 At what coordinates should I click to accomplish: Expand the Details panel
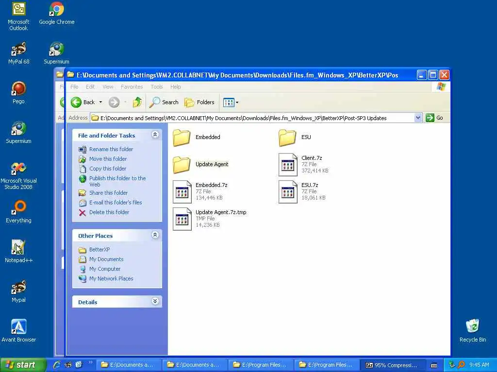click(x=155, y=301)
